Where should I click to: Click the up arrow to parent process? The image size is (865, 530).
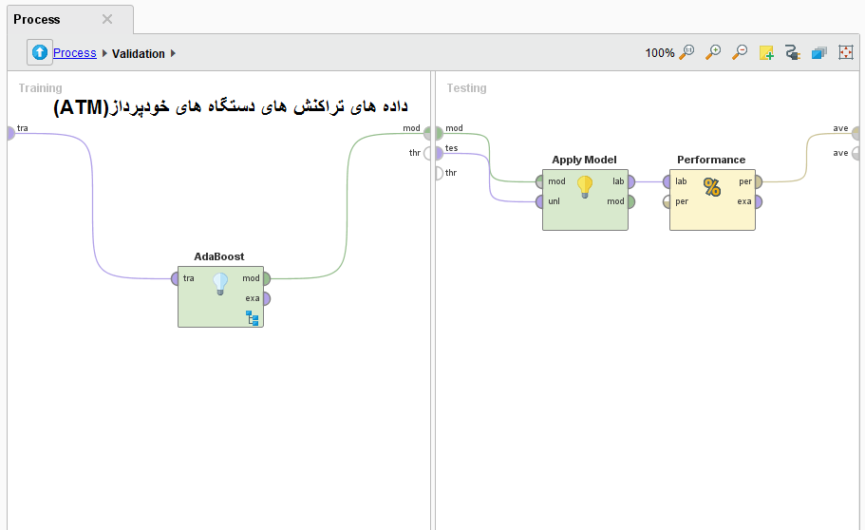tap(39, 53)
